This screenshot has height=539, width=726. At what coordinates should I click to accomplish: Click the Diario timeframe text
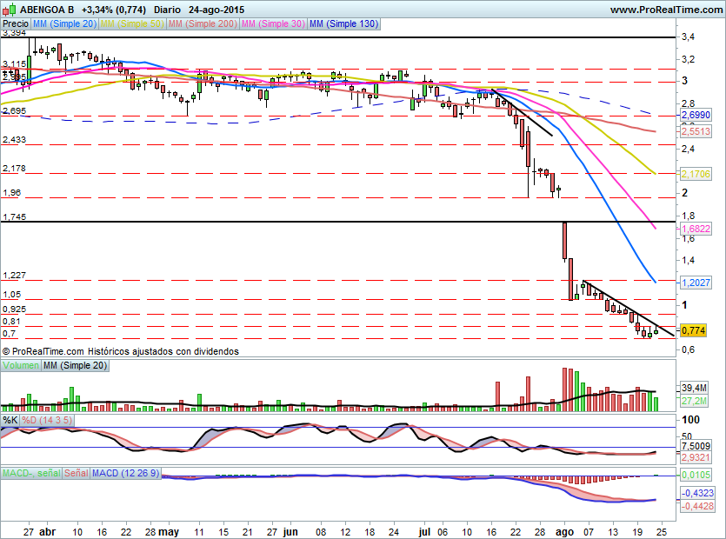click(167, 10)
